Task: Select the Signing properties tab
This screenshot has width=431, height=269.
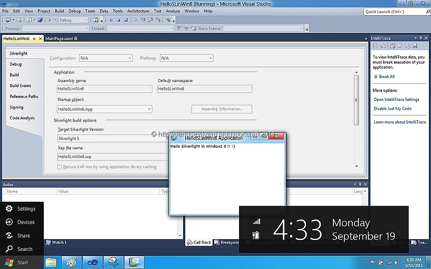Action: (x=16, y=107)
